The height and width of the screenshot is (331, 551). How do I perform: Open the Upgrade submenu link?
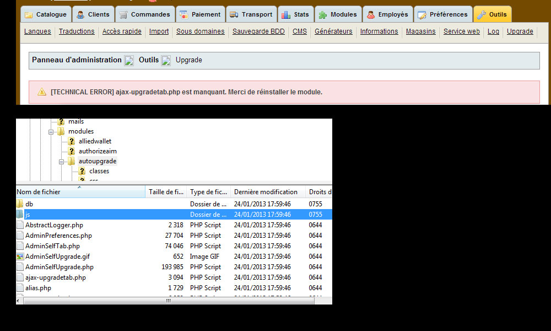520,31
